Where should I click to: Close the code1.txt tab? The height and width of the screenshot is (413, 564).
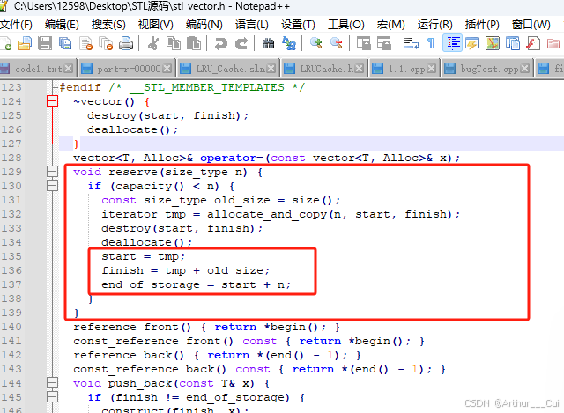[69, 69]
